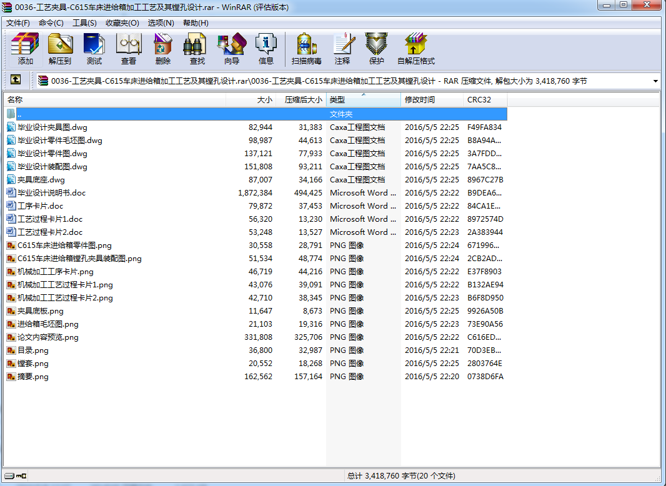The height and width of the screenshot is (486, 666).
Task: Show archive 信息 (Info)
Action: click(266, 49)
